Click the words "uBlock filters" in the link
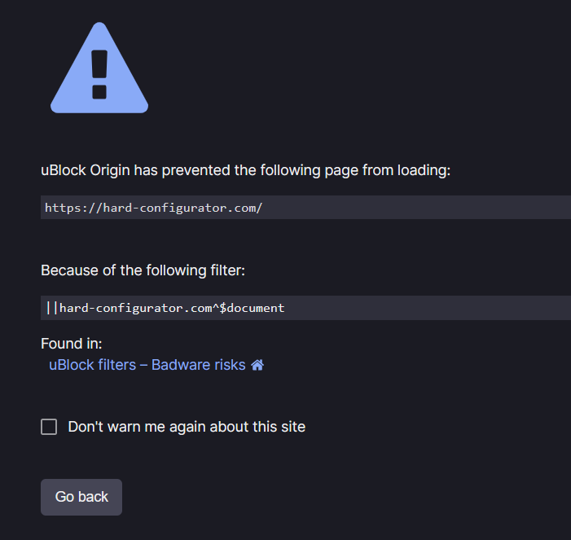The height and width of the screenshot is (540, 571). click(92, 365)
